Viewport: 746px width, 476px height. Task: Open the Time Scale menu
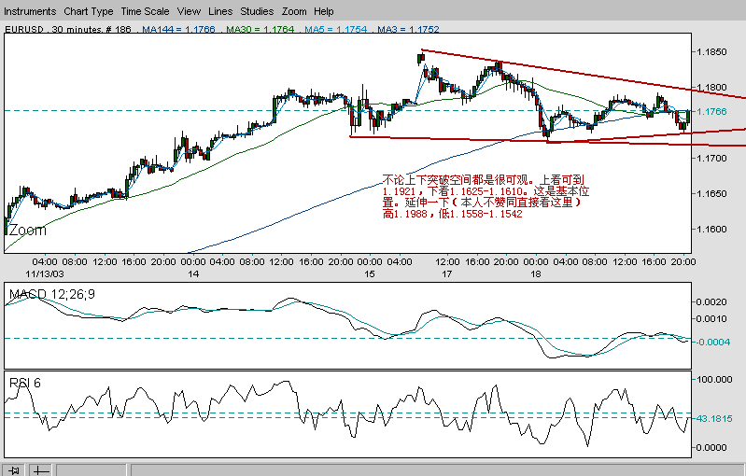point(145,11)
